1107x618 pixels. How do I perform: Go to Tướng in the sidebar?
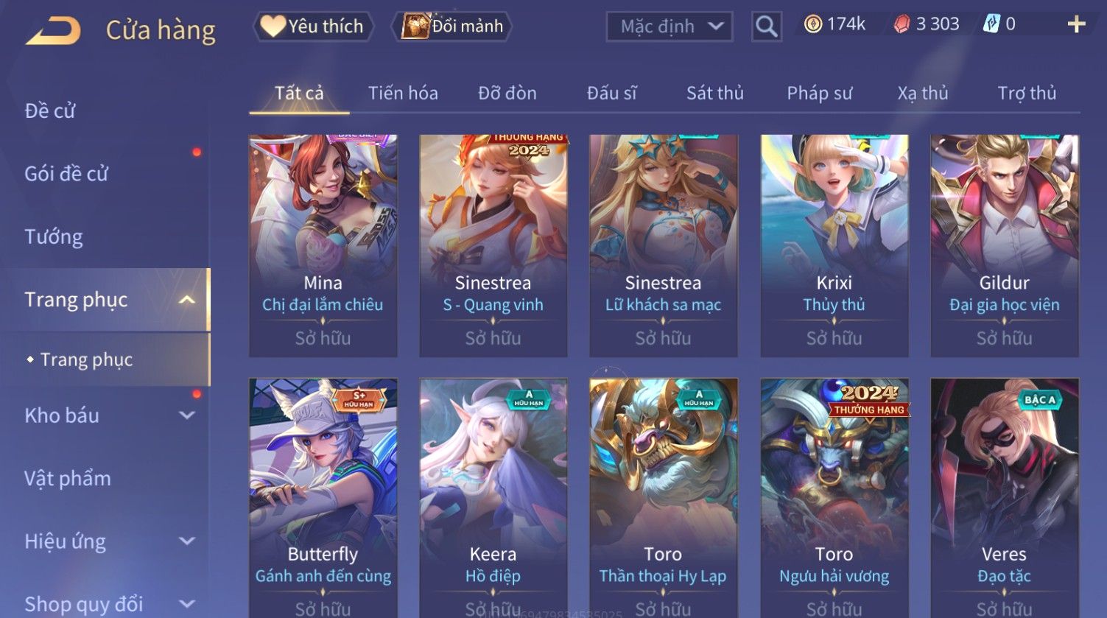(x=54, y=236)
